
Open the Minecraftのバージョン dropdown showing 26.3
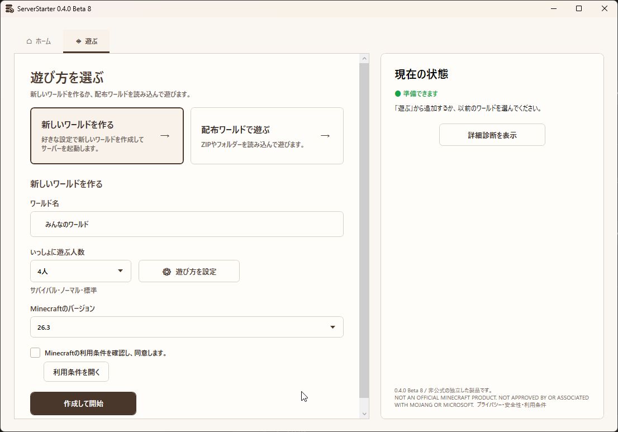point(187,327)
